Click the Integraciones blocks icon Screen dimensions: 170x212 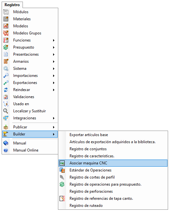point(6,118)
